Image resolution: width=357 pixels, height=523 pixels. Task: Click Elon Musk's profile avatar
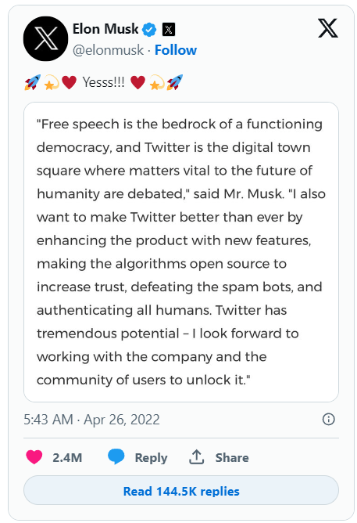[x=45, y=38]
